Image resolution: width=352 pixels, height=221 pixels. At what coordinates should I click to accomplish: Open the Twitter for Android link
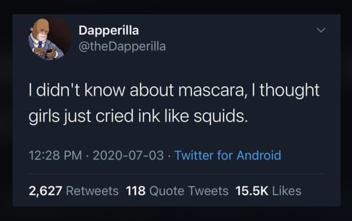point(228,156)
